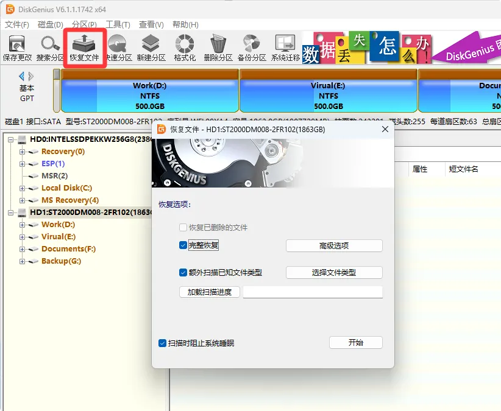The image size is (501, 411).
Task: Tick the 恢复已删除的文件 checkbox
Action: pos(183,228)
